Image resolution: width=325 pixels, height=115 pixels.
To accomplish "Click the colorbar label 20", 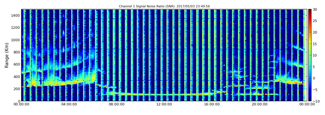I will coord(315,32).
